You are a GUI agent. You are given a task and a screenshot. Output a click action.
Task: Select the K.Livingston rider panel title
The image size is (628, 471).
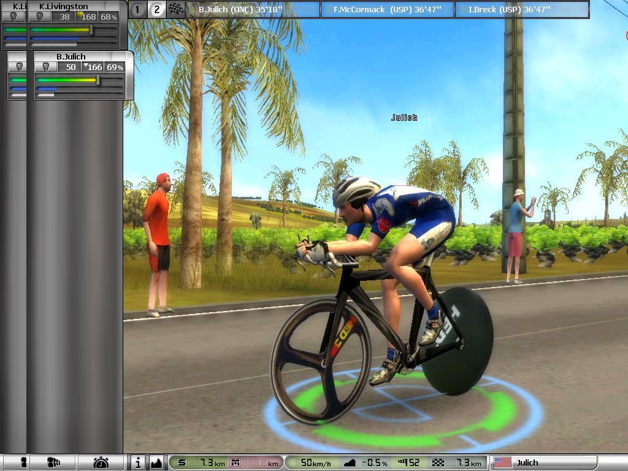64,6
